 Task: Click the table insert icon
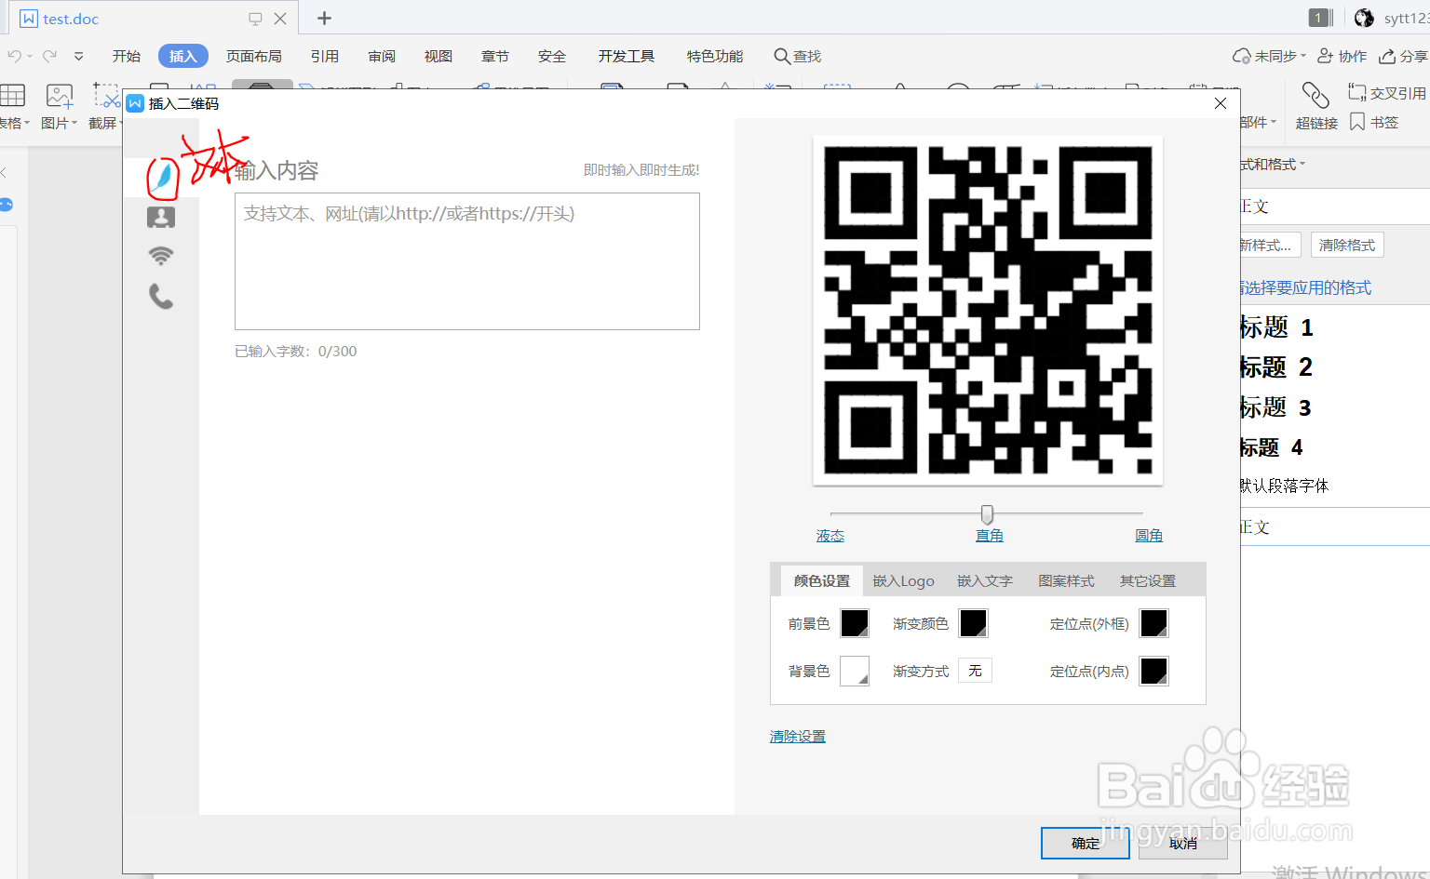[12, 95]
